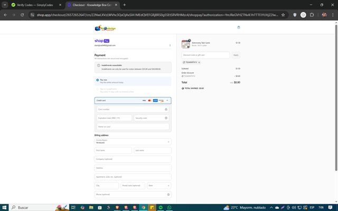Open the Chrome profile avatar

[324, 15]
